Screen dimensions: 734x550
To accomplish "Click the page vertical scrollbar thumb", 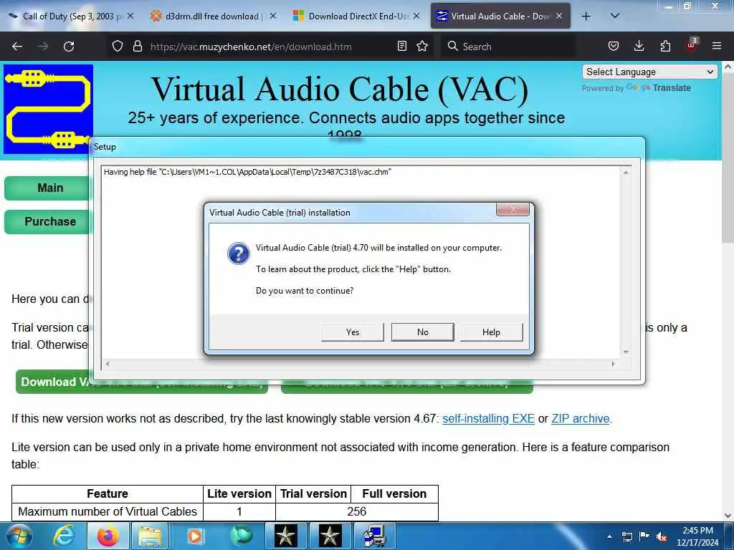I will (x=728, y=158).
